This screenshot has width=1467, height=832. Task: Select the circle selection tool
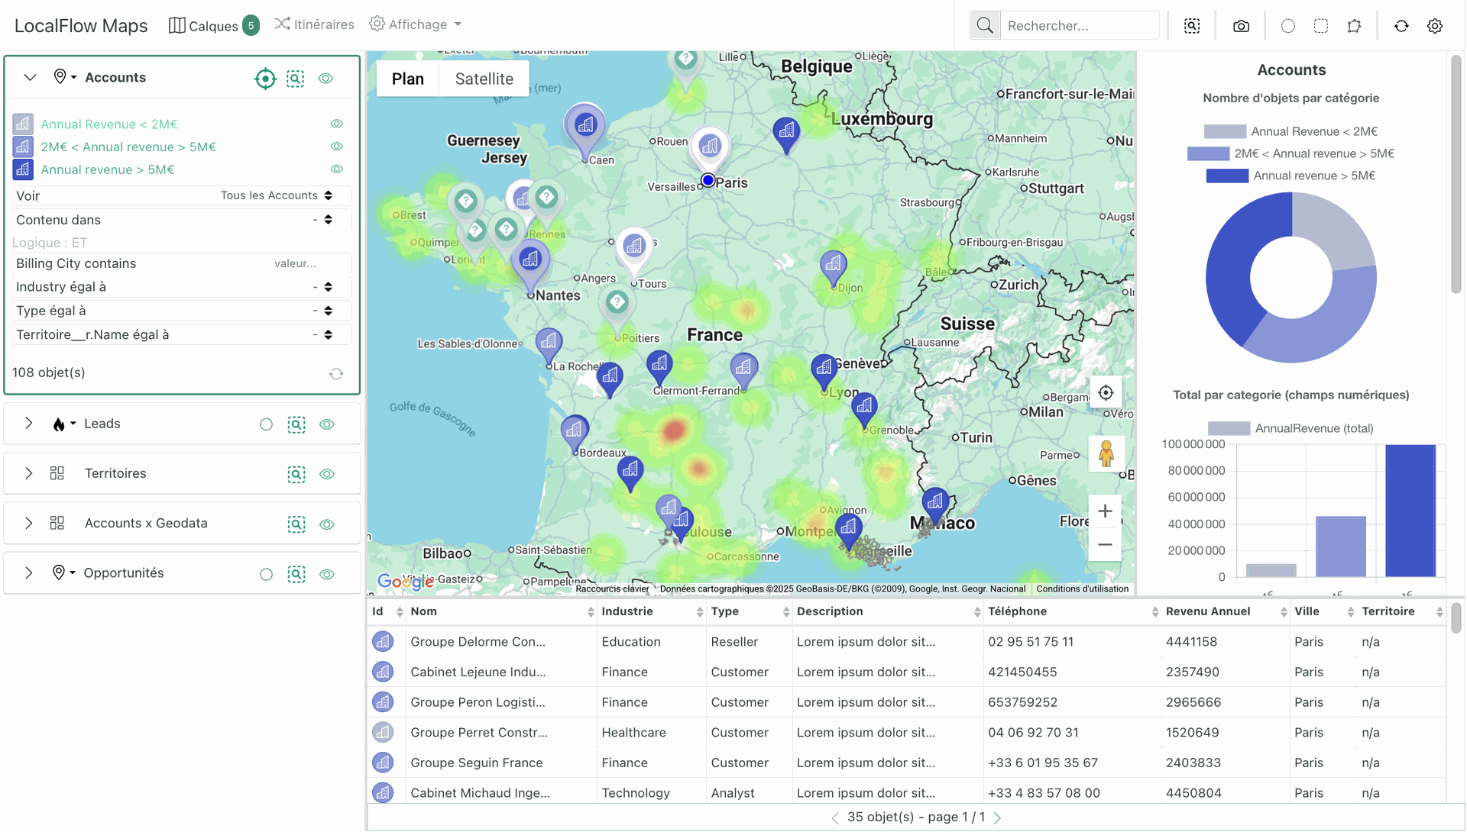(x=1288, y=26)
